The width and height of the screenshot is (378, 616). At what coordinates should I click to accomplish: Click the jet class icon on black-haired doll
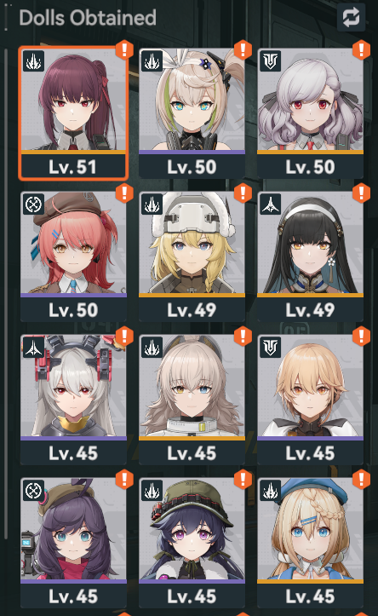click(x=271, y=204)
